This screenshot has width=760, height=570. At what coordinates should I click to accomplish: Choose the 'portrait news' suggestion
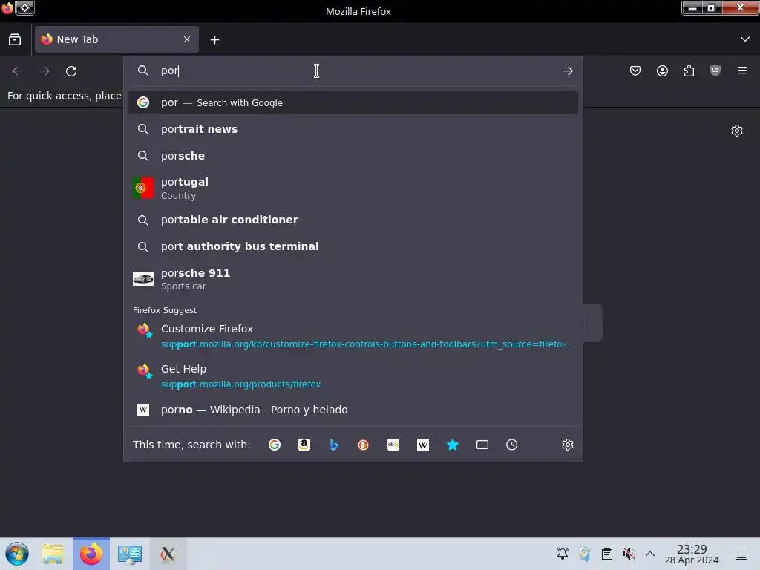tap(353, 129)
